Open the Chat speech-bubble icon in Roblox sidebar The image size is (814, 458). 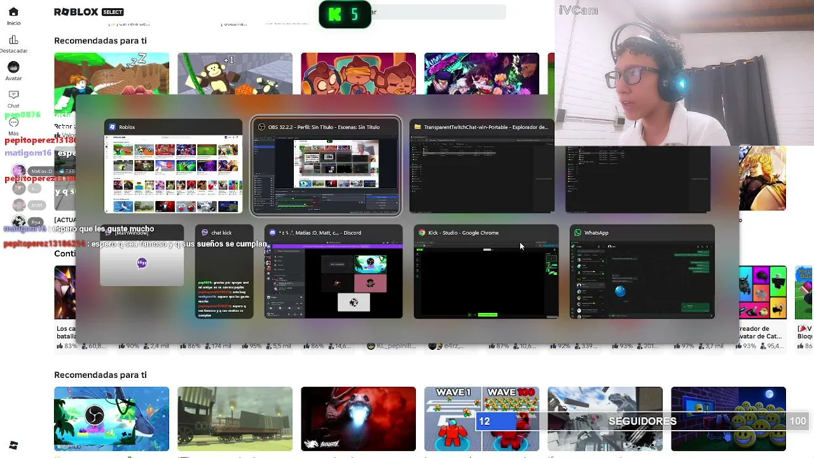(x=13, y=95)
